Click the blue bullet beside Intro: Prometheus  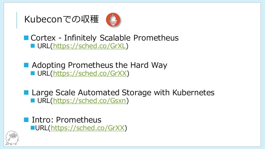26,120
